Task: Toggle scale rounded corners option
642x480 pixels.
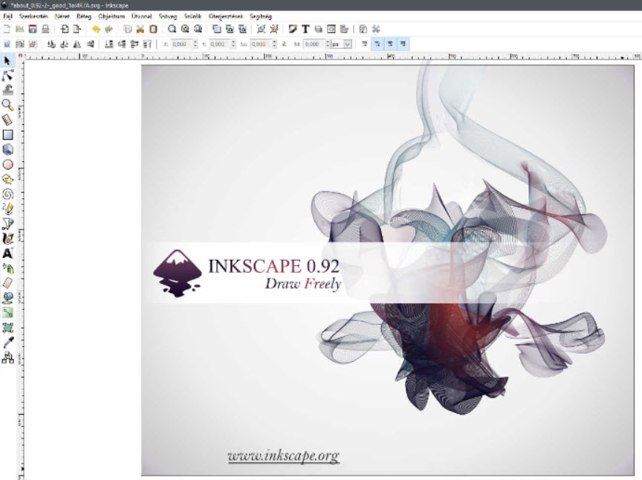Action: coord(377,44)
